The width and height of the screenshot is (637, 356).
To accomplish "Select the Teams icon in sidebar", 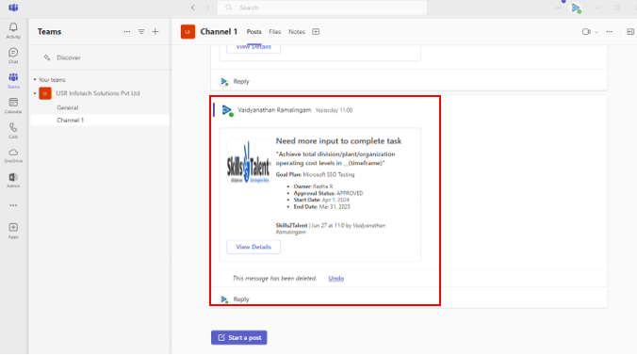I will click(13, 81).
